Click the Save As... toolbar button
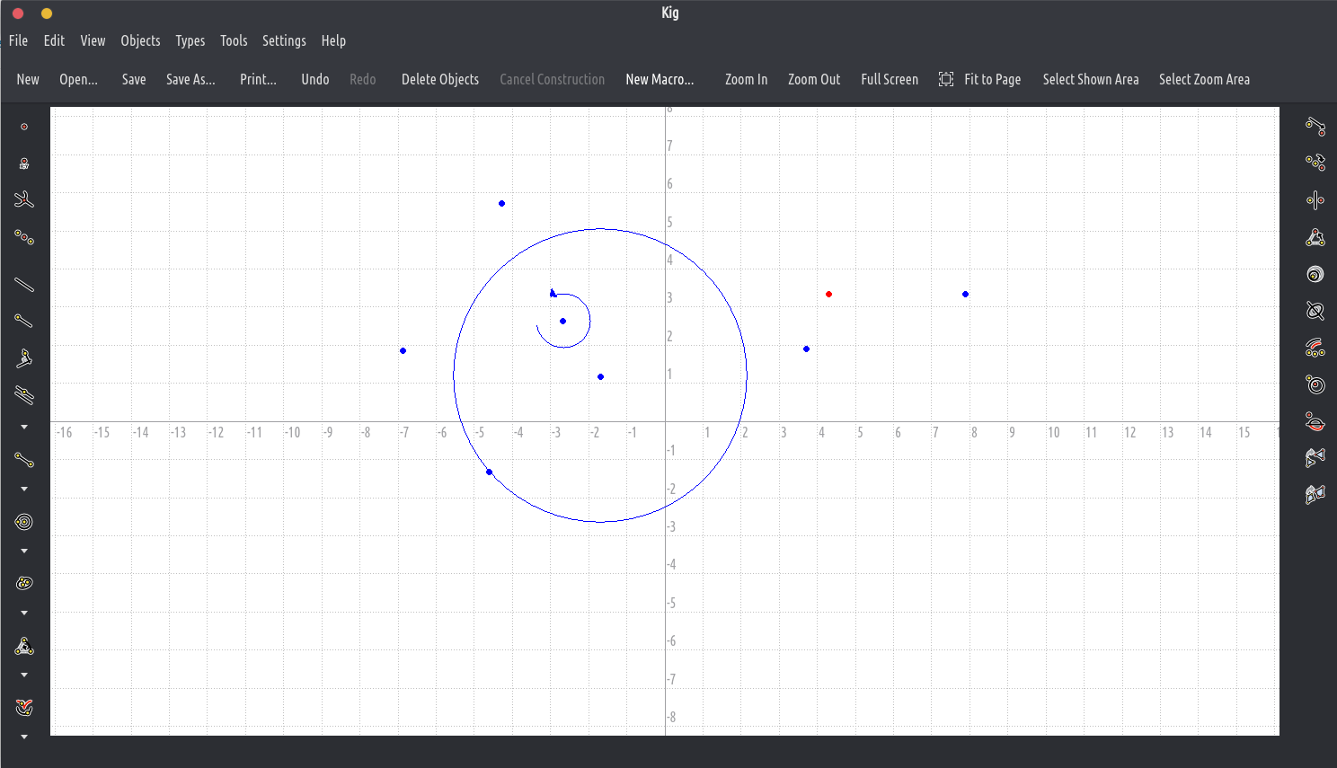Screen dimensions: 1337x768 click(x=190, y=79)
